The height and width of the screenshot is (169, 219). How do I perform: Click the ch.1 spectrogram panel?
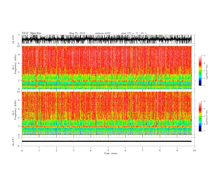click(107, 67)
